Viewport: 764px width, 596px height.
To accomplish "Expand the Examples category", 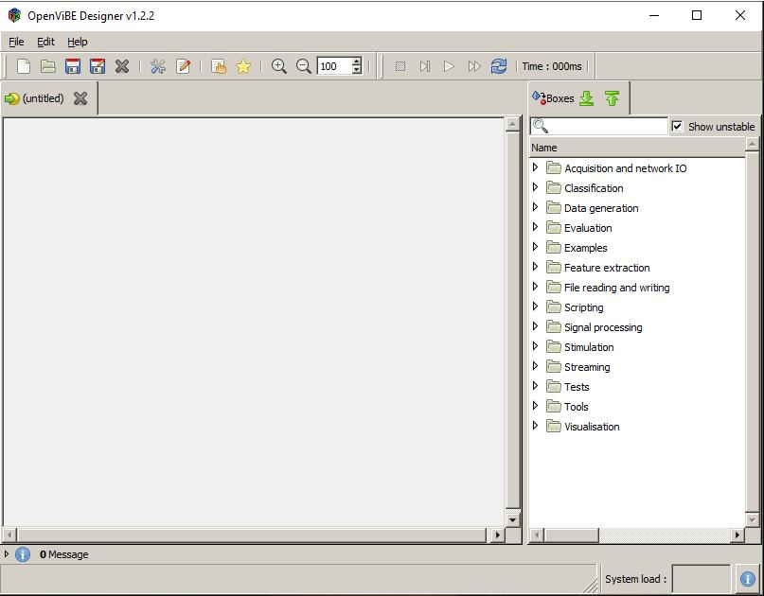I will pyautogui.click(x=535, y=247).
